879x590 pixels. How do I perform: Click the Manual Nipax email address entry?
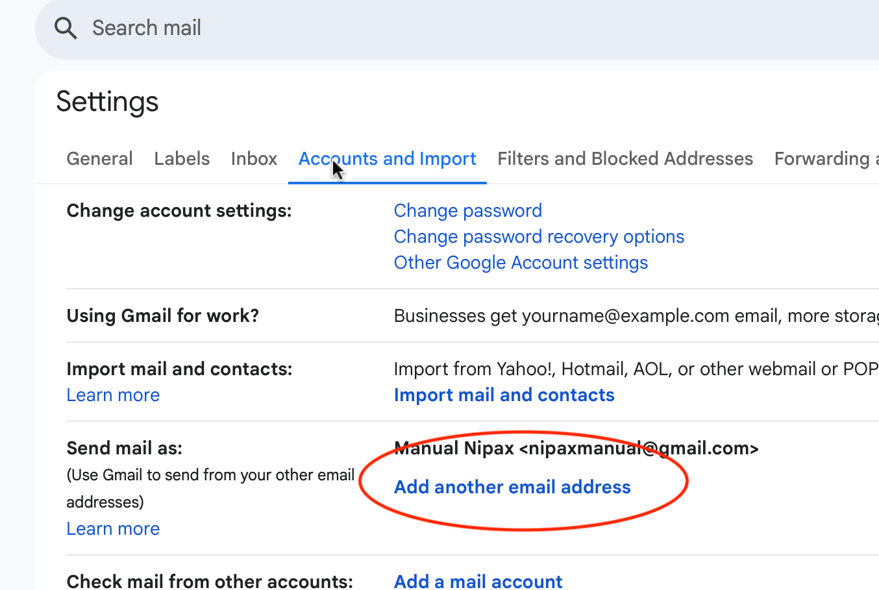point(576,449)
